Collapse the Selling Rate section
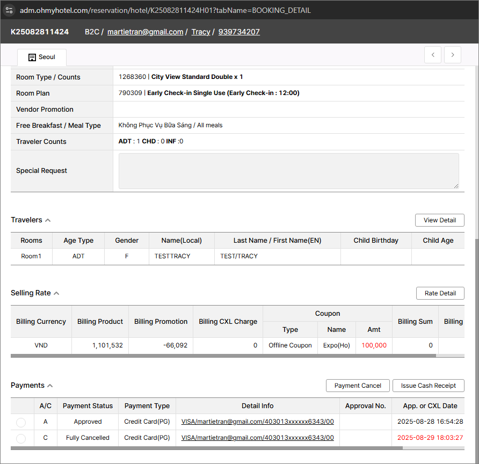Screen dimensions: 479x464 point(56,293)
